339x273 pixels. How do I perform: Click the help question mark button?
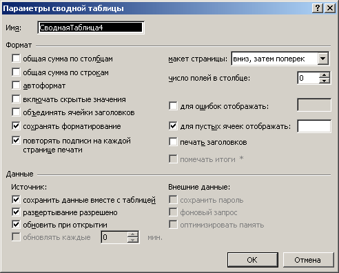click(318, 8)
